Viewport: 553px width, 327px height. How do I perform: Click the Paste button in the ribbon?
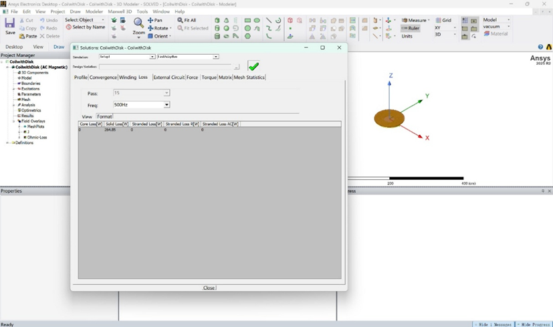(x=28, y=36)
